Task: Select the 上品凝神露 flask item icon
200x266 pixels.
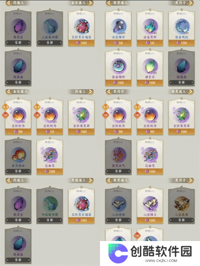Action: (50, 26)
